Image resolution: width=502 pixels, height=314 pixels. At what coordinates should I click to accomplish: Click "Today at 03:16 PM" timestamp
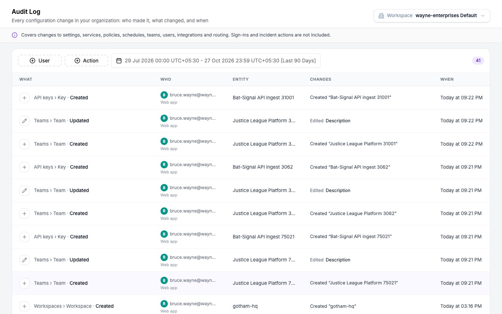click(x=461, y=306)
